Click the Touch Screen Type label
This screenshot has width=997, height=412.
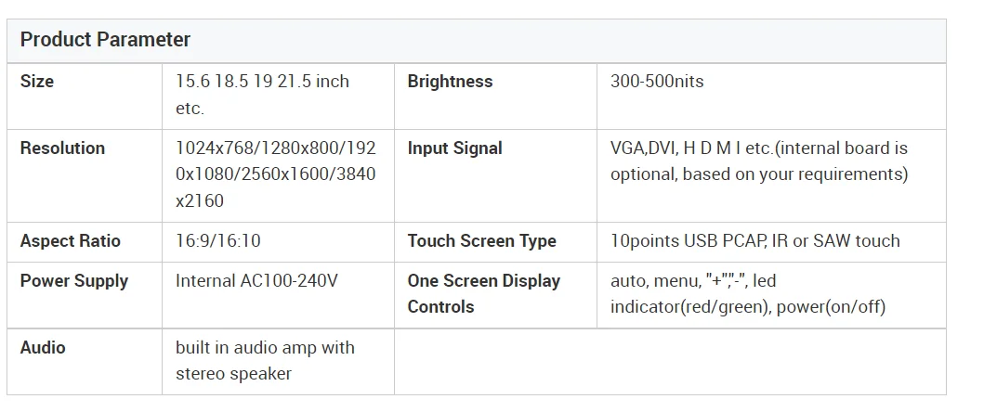pyautogui.click(x=481, y=241)
